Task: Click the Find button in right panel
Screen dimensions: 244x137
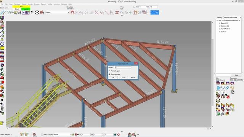Action: tap(236, 75)
